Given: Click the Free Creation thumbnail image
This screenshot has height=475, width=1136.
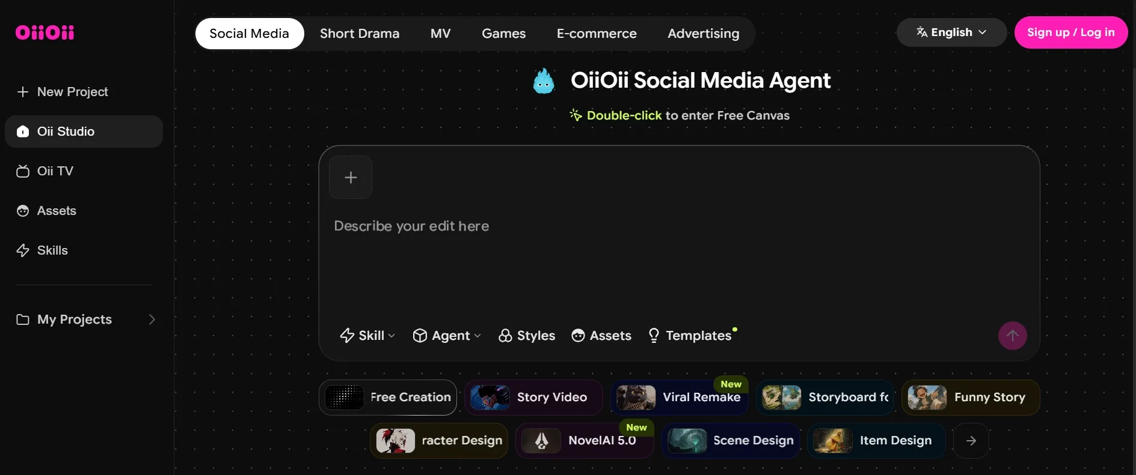Looking at the screenshot, I should [345, 398].
